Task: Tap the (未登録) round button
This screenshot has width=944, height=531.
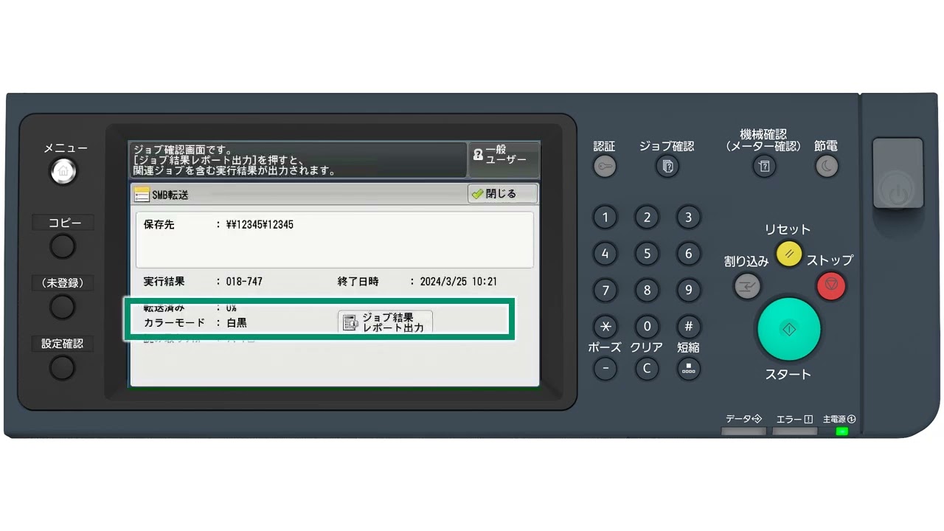Action: tap(63, 307)
